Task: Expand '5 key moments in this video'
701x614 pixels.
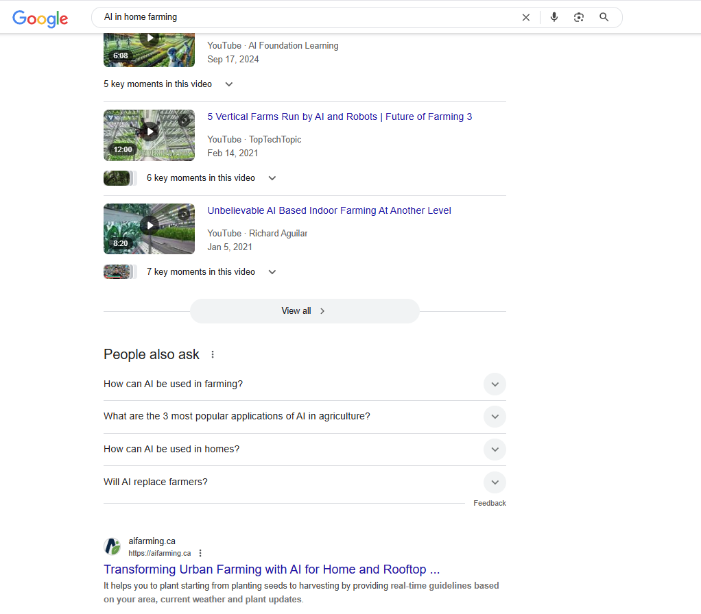Action: pos(168,84)
